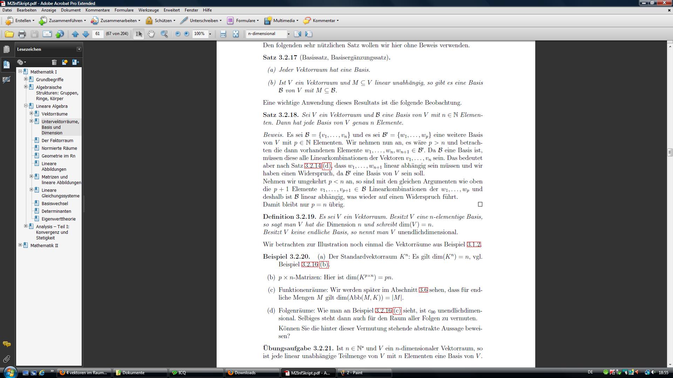
Task: Toggle the Select tool
Action: point(139,34)
